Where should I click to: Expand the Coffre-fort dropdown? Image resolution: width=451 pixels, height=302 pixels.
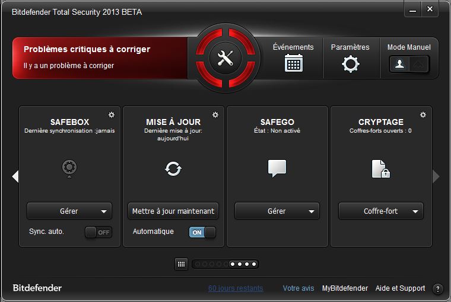tap(381, 211)
